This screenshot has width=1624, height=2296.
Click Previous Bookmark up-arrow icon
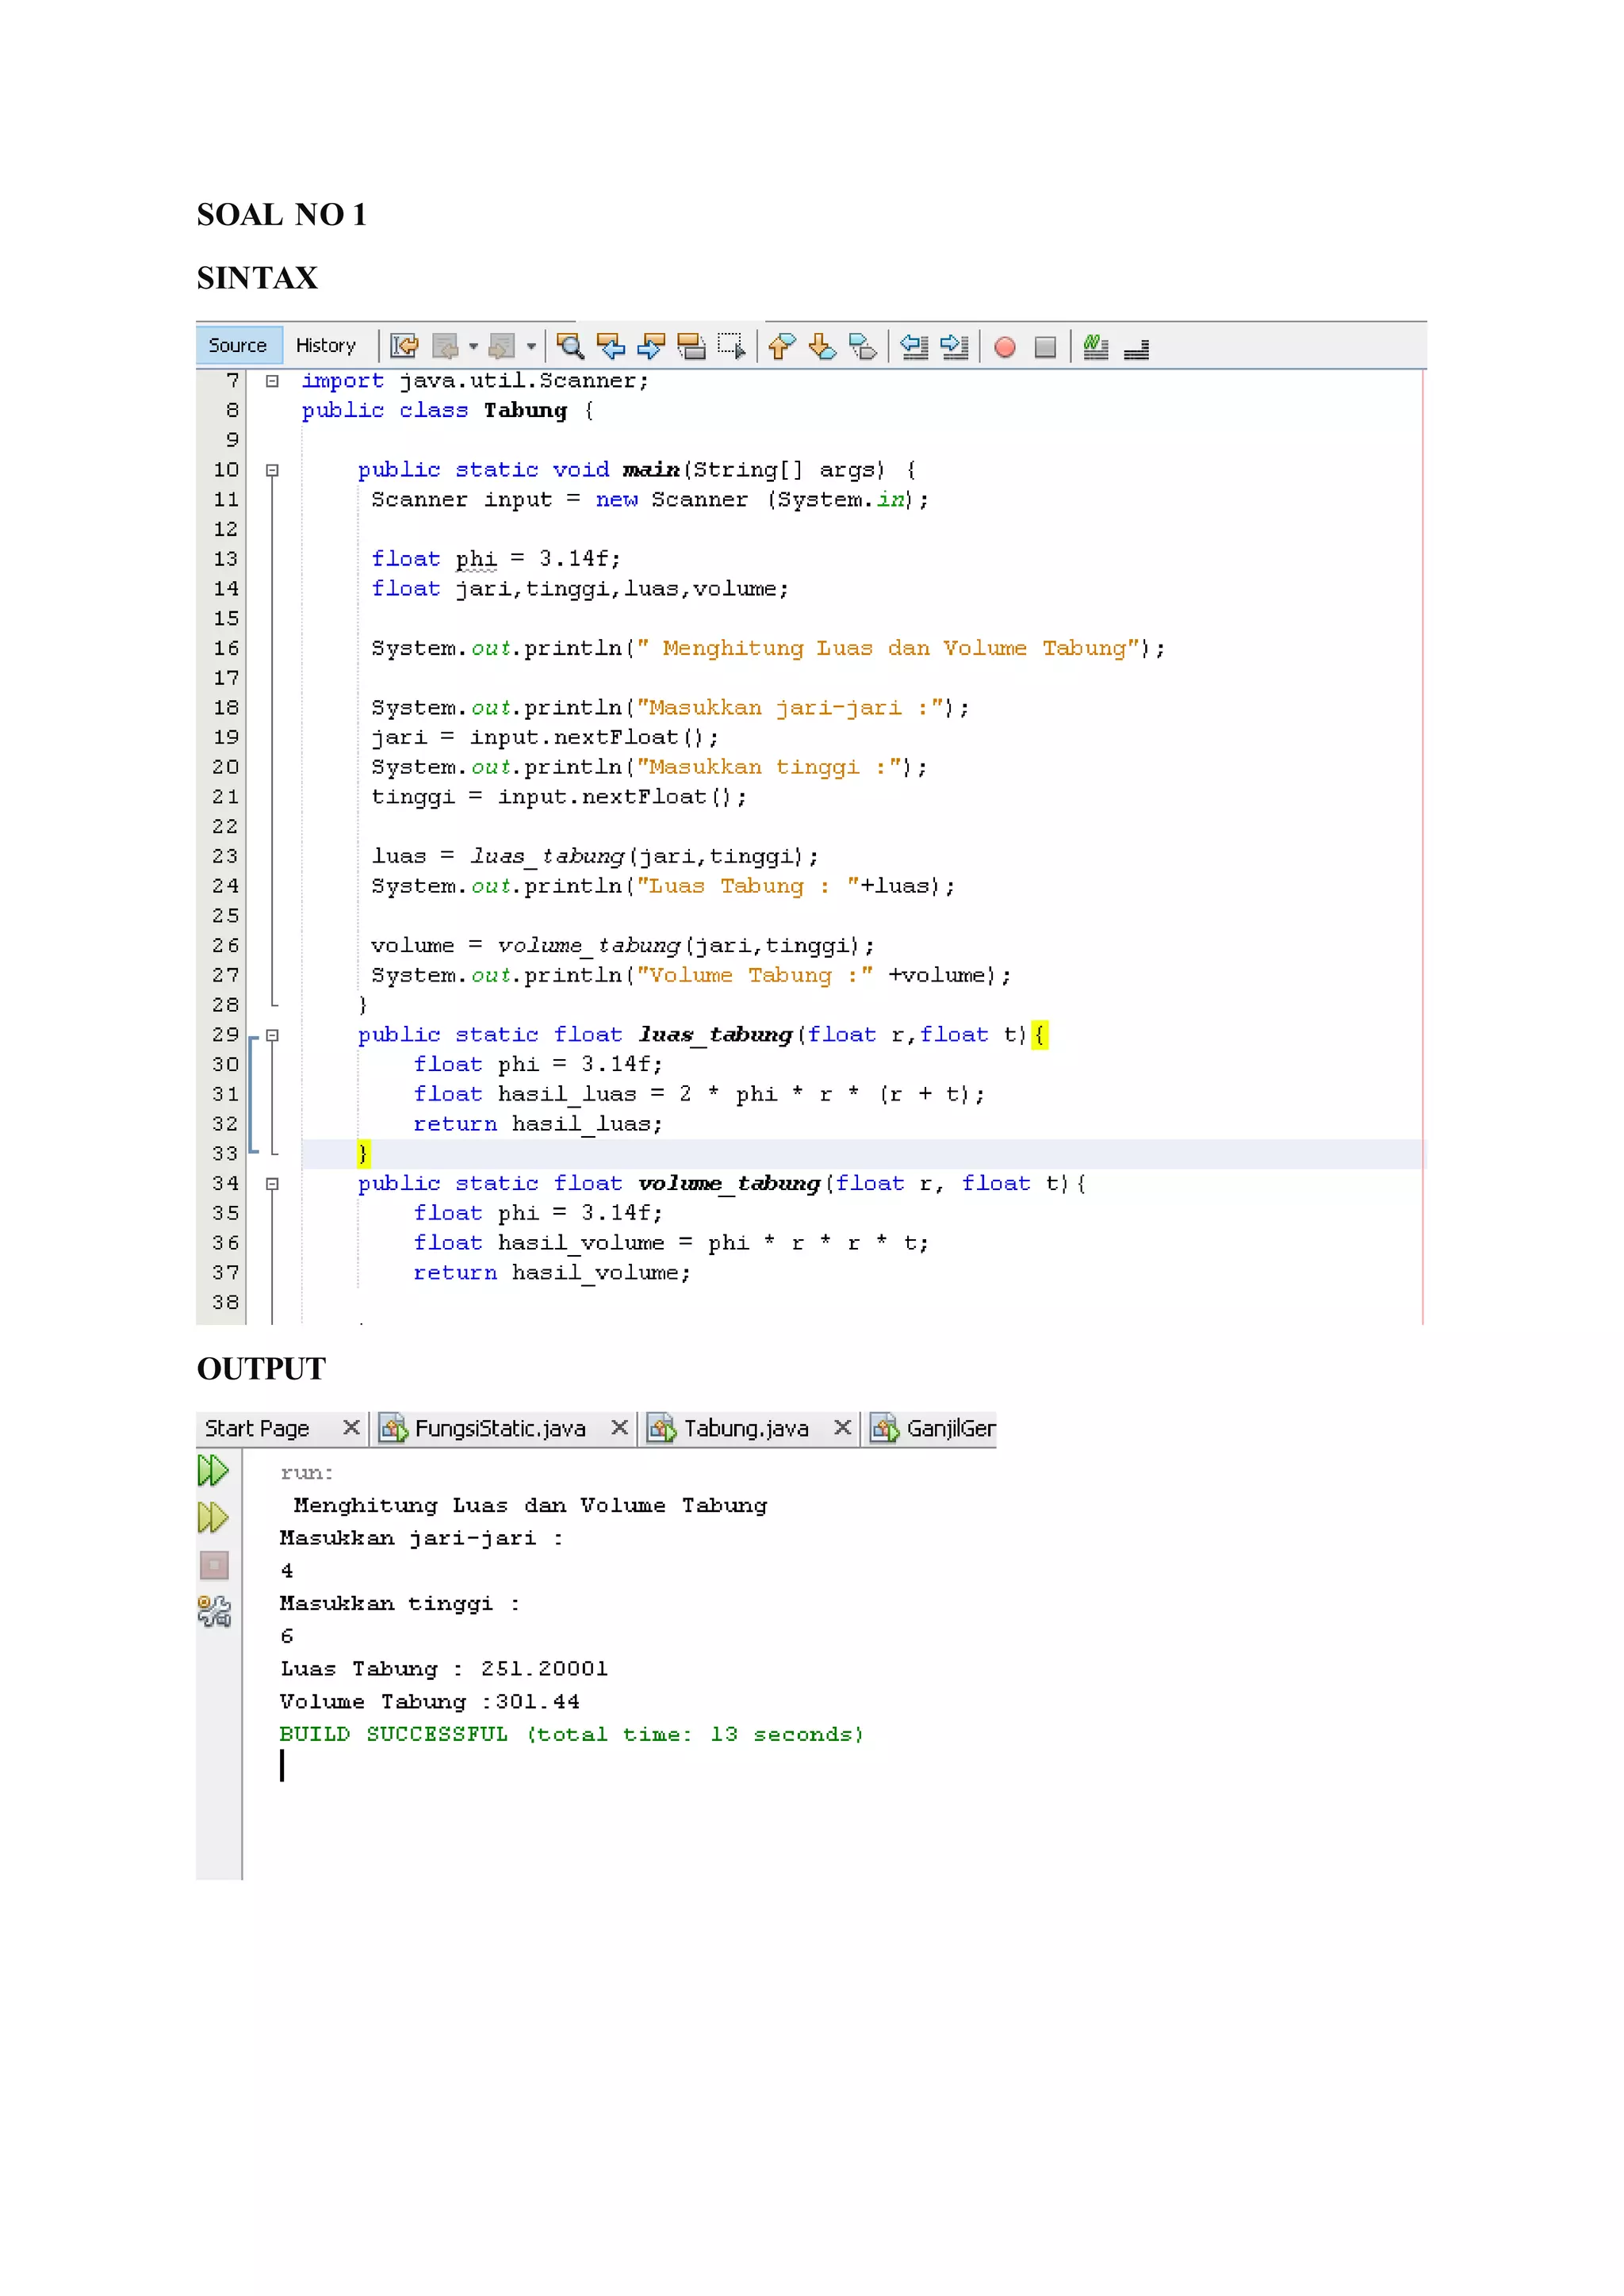pos(782,347)
